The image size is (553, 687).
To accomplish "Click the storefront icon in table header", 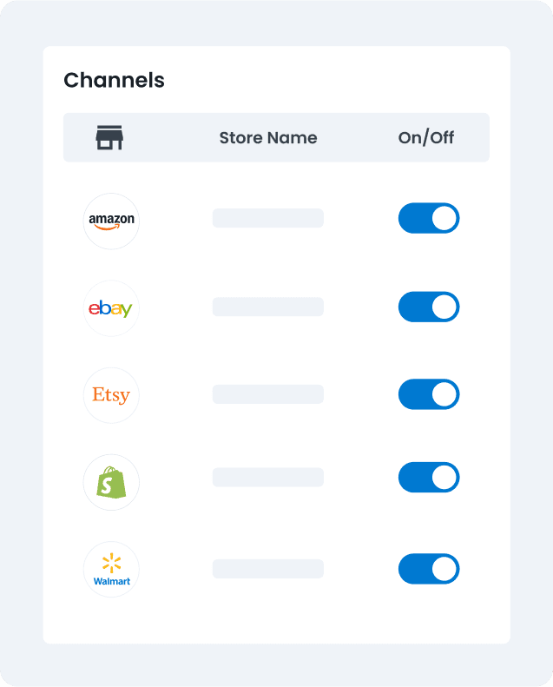I will tap(109, 137).
